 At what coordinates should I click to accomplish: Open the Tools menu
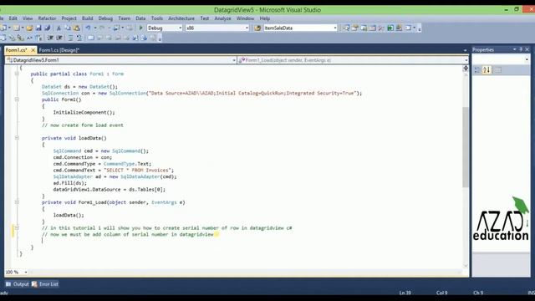click(x=157, y=18)
